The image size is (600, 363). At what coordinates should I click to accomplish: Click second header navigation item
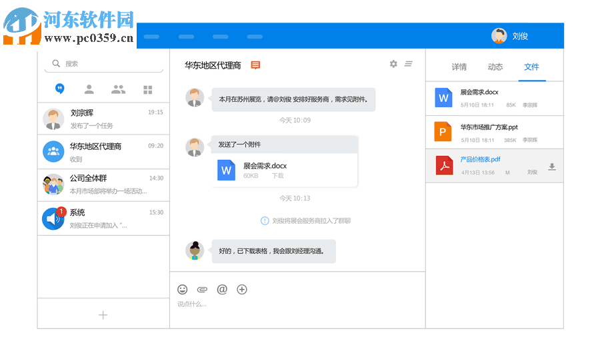(x=187, y=37)
